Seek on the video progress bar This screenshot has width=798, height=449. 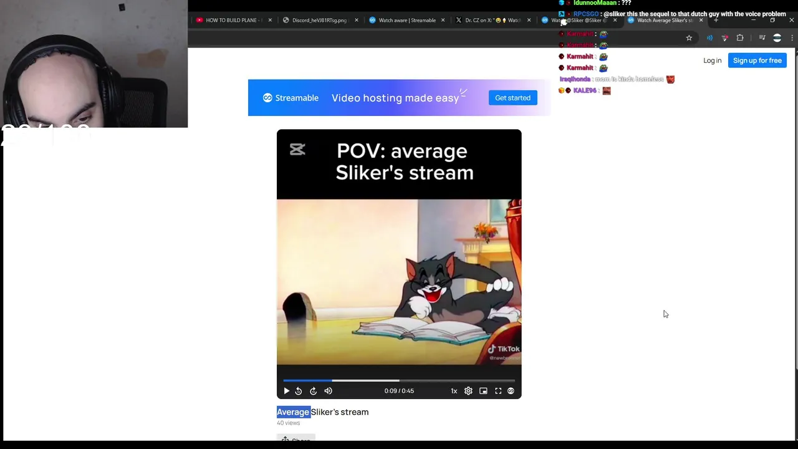coord(399,380)
